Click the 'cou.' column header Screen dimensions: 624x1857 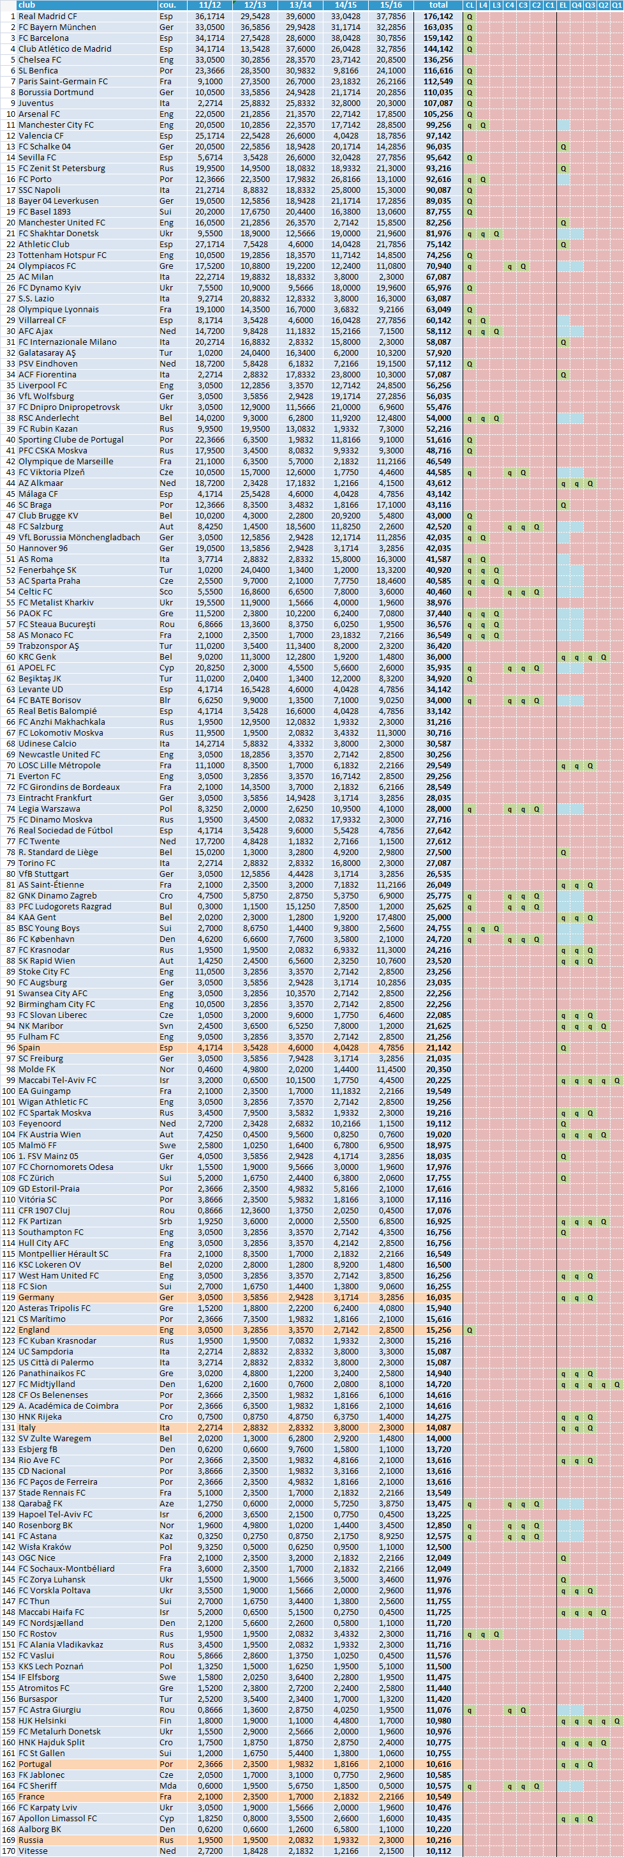[x=172, y=5]
